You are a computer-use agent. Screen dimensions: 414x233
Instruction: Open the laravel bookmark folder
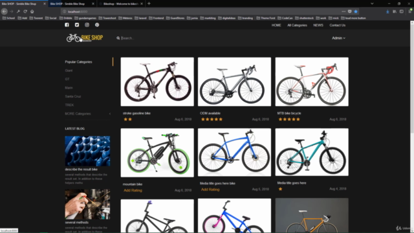(x=141, y=18)
